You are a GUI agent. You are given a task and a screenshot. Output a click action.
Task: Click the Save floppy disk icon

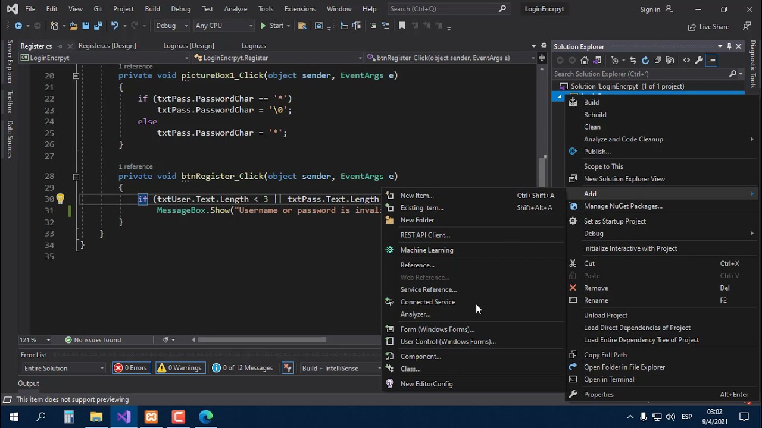[x=86, y=26]
